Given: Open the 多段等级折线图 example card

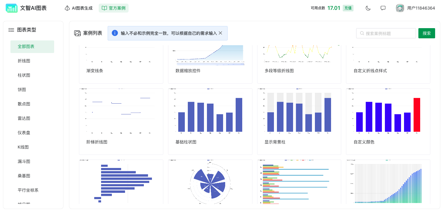Looking at the screenshot, I should (x=299, y=64).
